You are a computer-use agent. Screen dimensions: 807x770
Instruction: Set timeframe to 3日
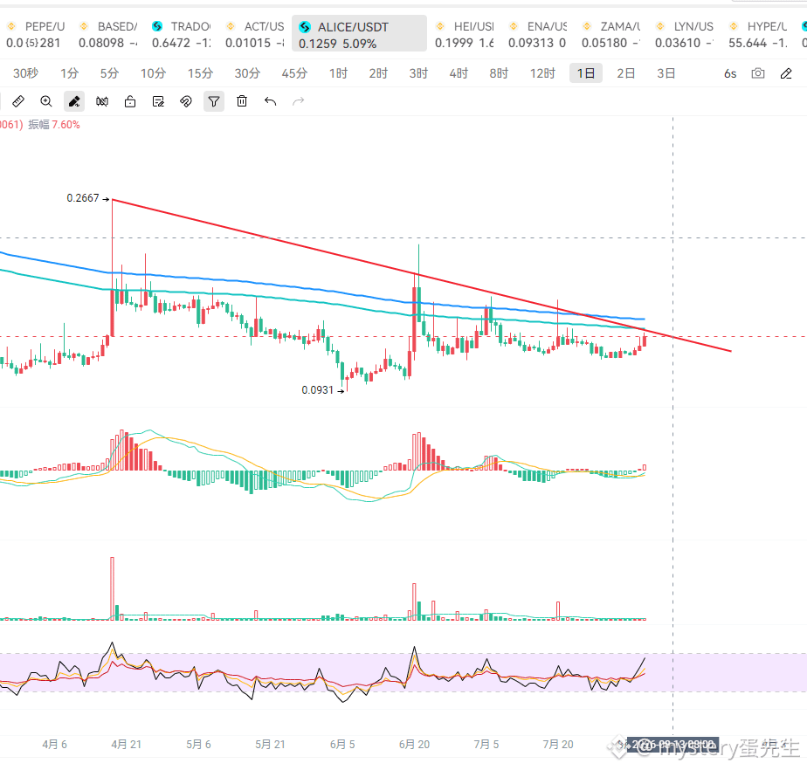[x=666, y=73]
